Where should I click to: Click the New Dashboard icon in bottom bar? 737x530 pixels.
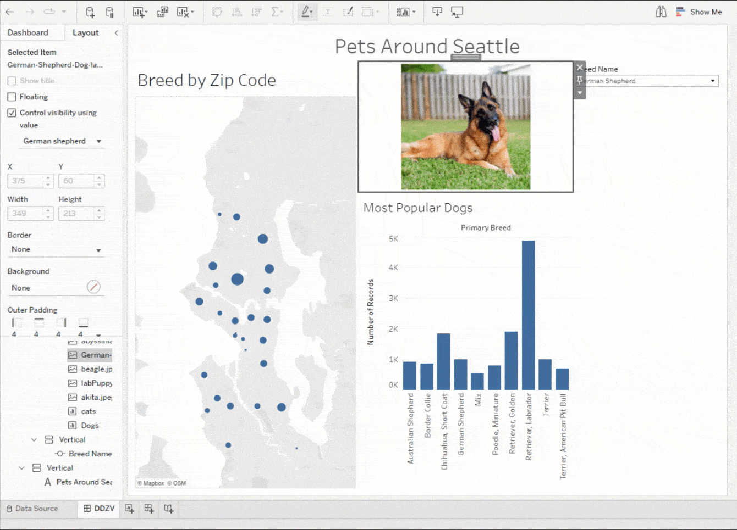tap(149, 509)
